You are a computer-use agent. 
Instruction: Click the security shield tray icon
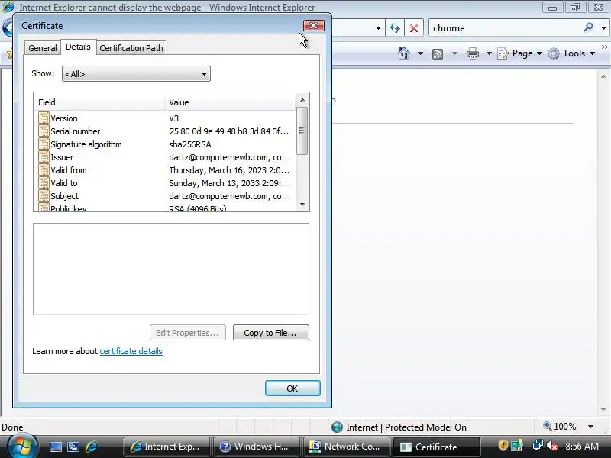(503, 445)
